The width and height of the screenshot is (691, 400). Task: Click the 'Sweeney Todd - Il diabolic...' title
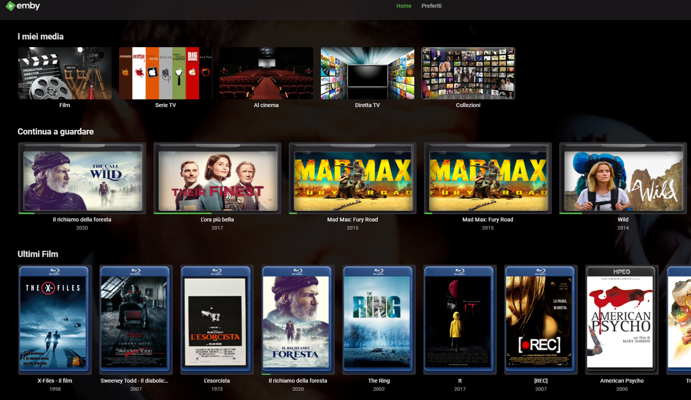click(x=135, y=380)
